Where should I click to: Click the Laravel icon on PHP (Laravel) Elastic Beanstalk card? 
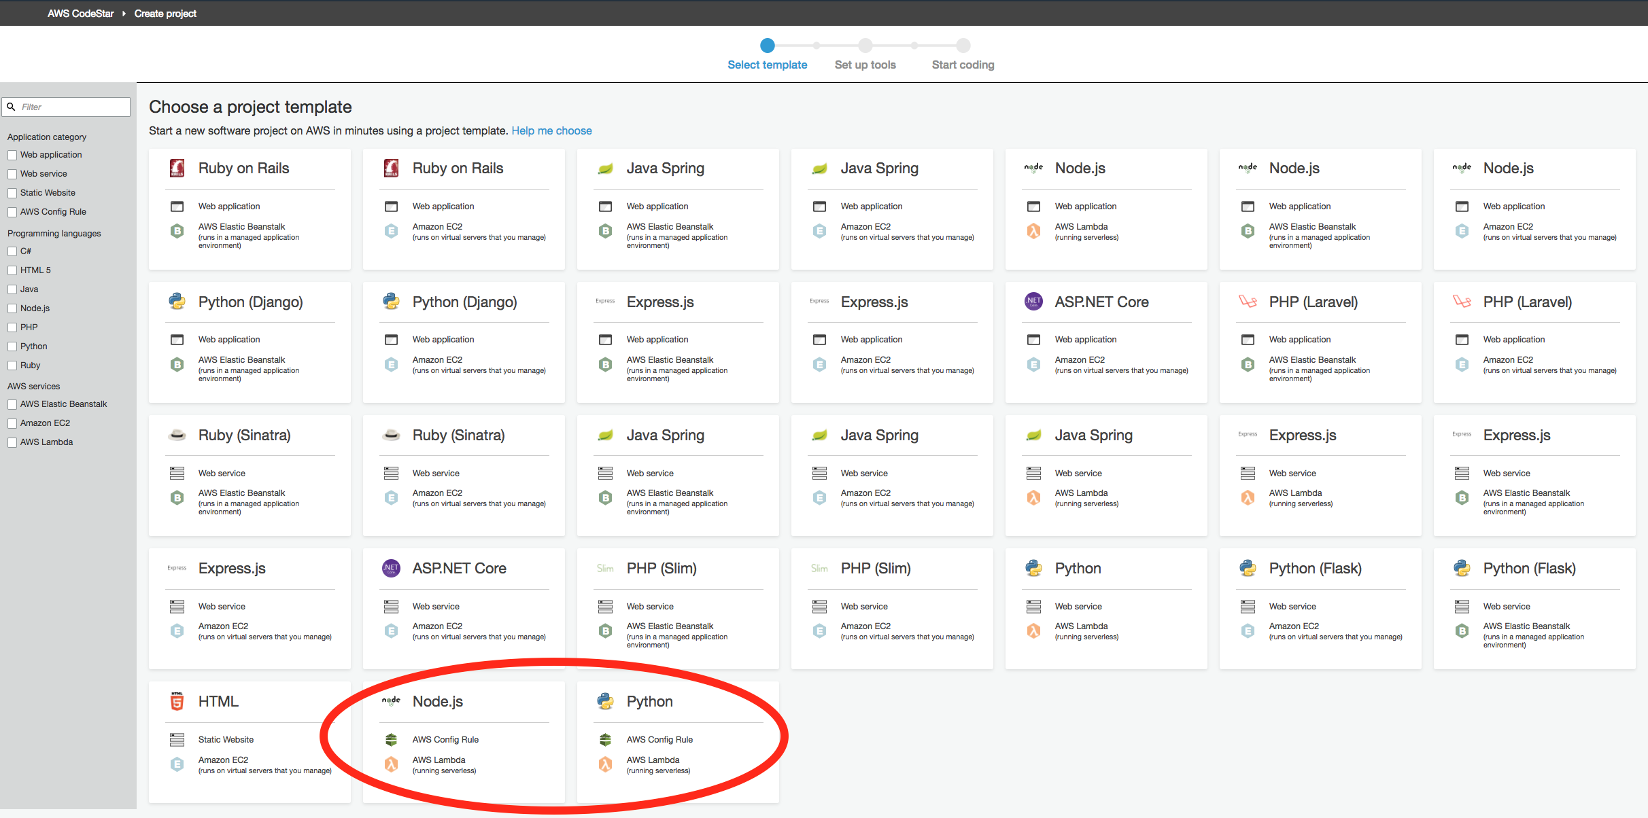click(1248, 302)
